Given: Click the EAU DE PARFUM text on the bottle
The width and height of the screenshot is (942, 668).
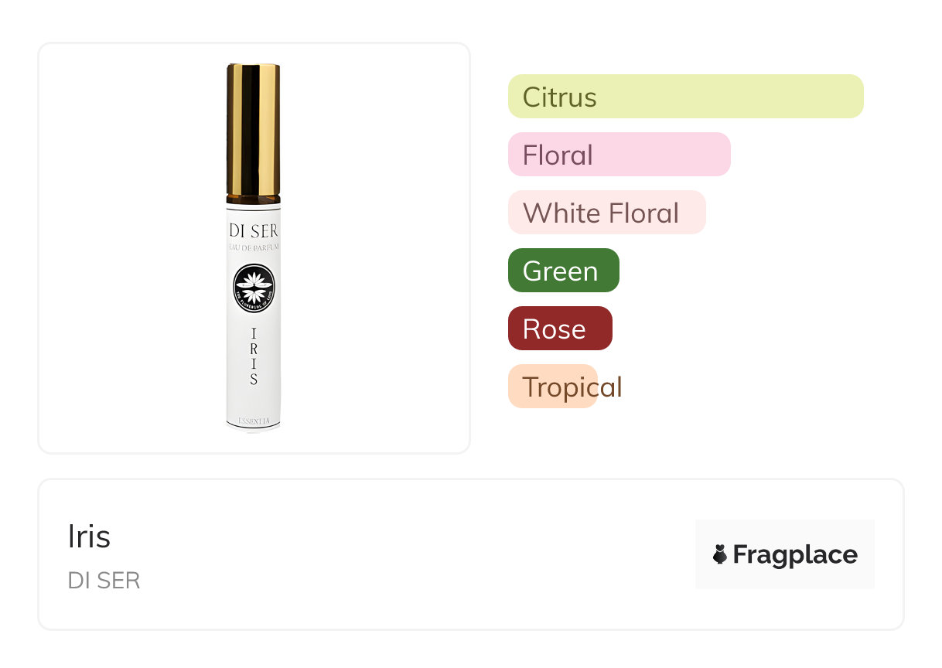Looking at the screenshot, I should 254,247.
